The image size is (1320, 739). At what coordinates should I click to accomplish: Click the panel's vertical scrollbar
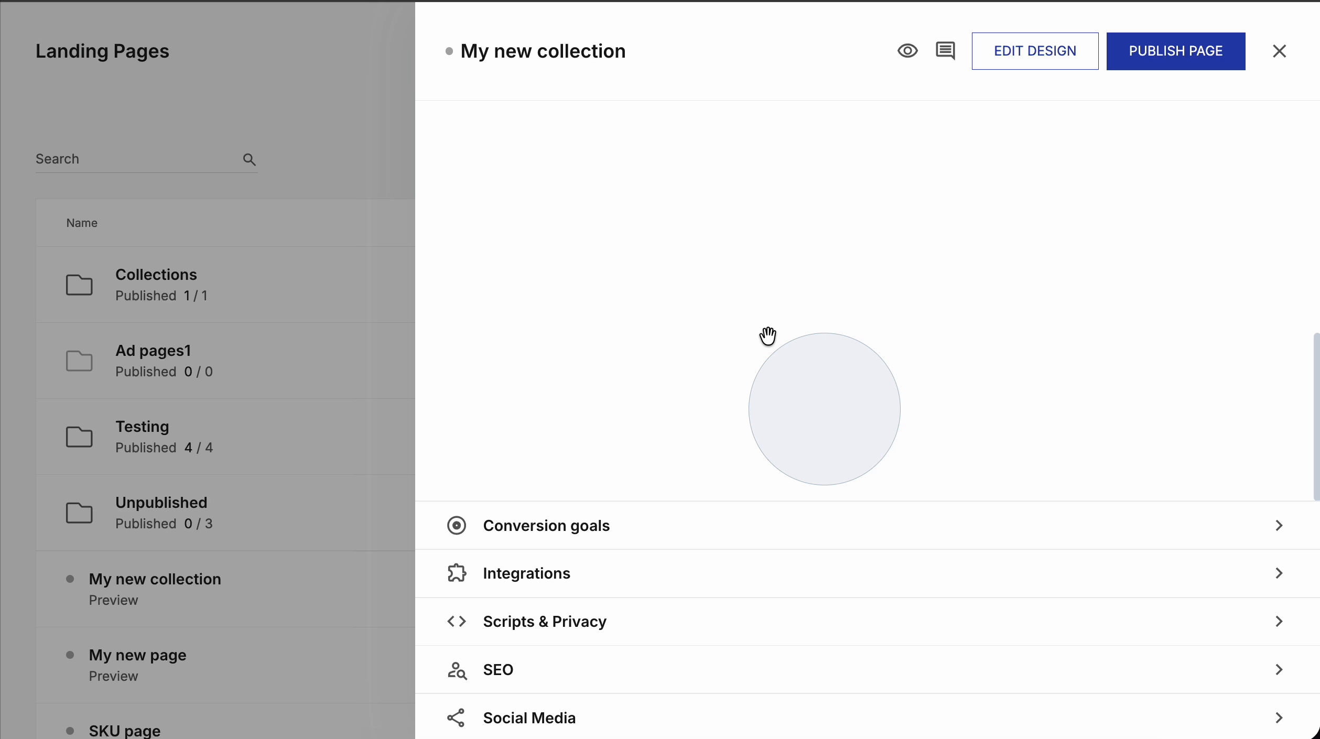(x=1316, y=417)
